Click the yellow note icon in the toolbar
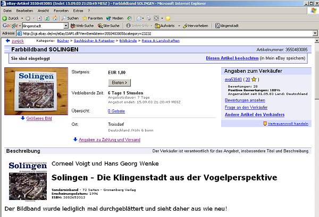319x217 pixels. [168, 19]
